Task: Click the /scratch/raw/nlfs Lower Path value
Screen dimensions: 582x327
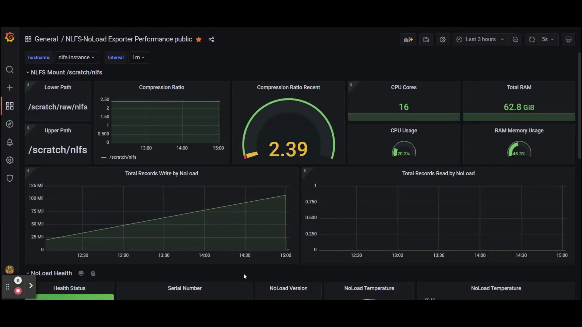Action: (58, 107)
